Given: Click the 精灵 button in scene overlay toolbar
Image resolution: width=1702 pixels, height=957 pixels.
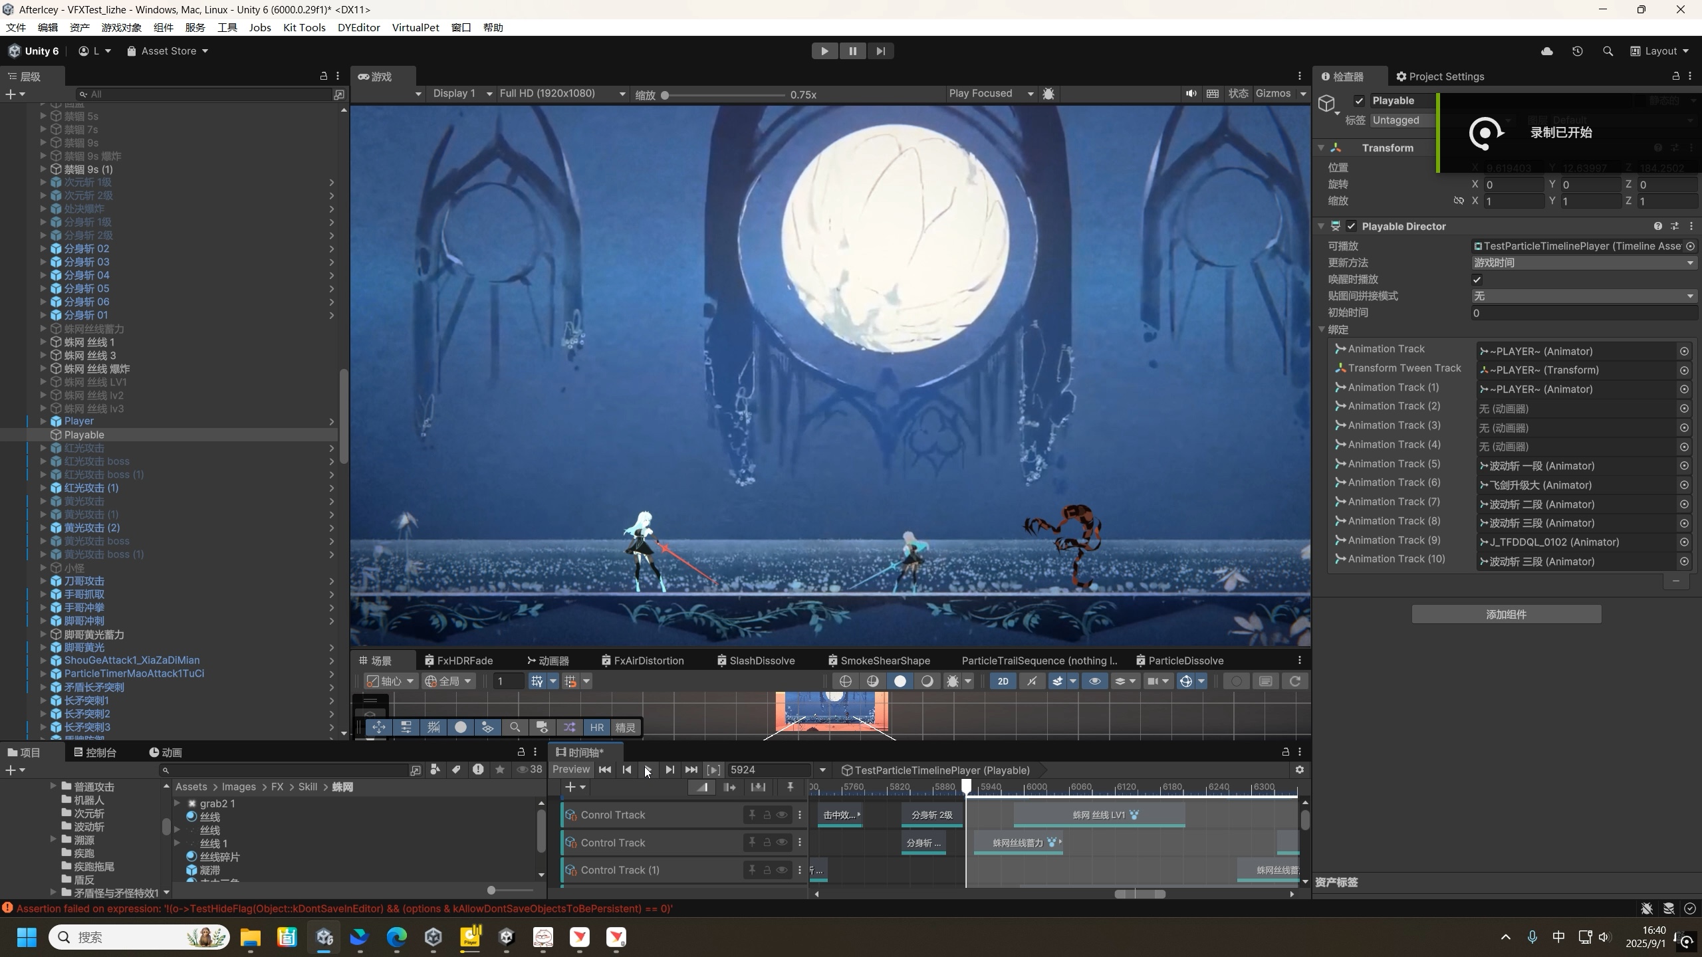Looking at the screenshot, I should pos(625,728).
